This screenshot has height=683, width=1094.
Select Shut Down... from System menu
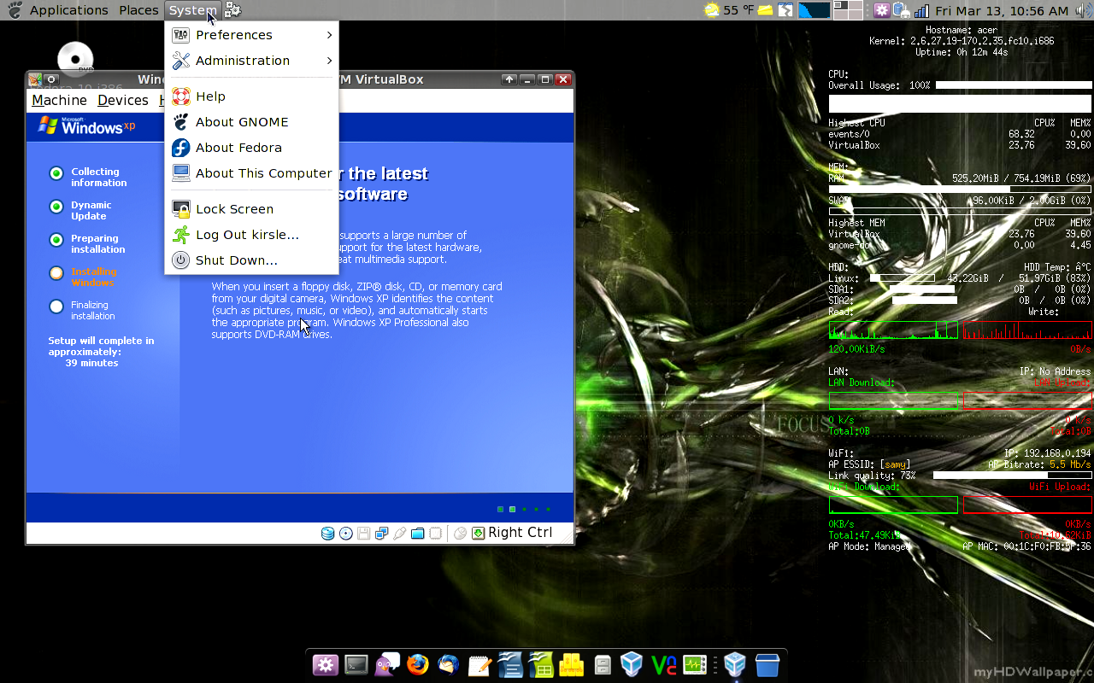(252, 260)
